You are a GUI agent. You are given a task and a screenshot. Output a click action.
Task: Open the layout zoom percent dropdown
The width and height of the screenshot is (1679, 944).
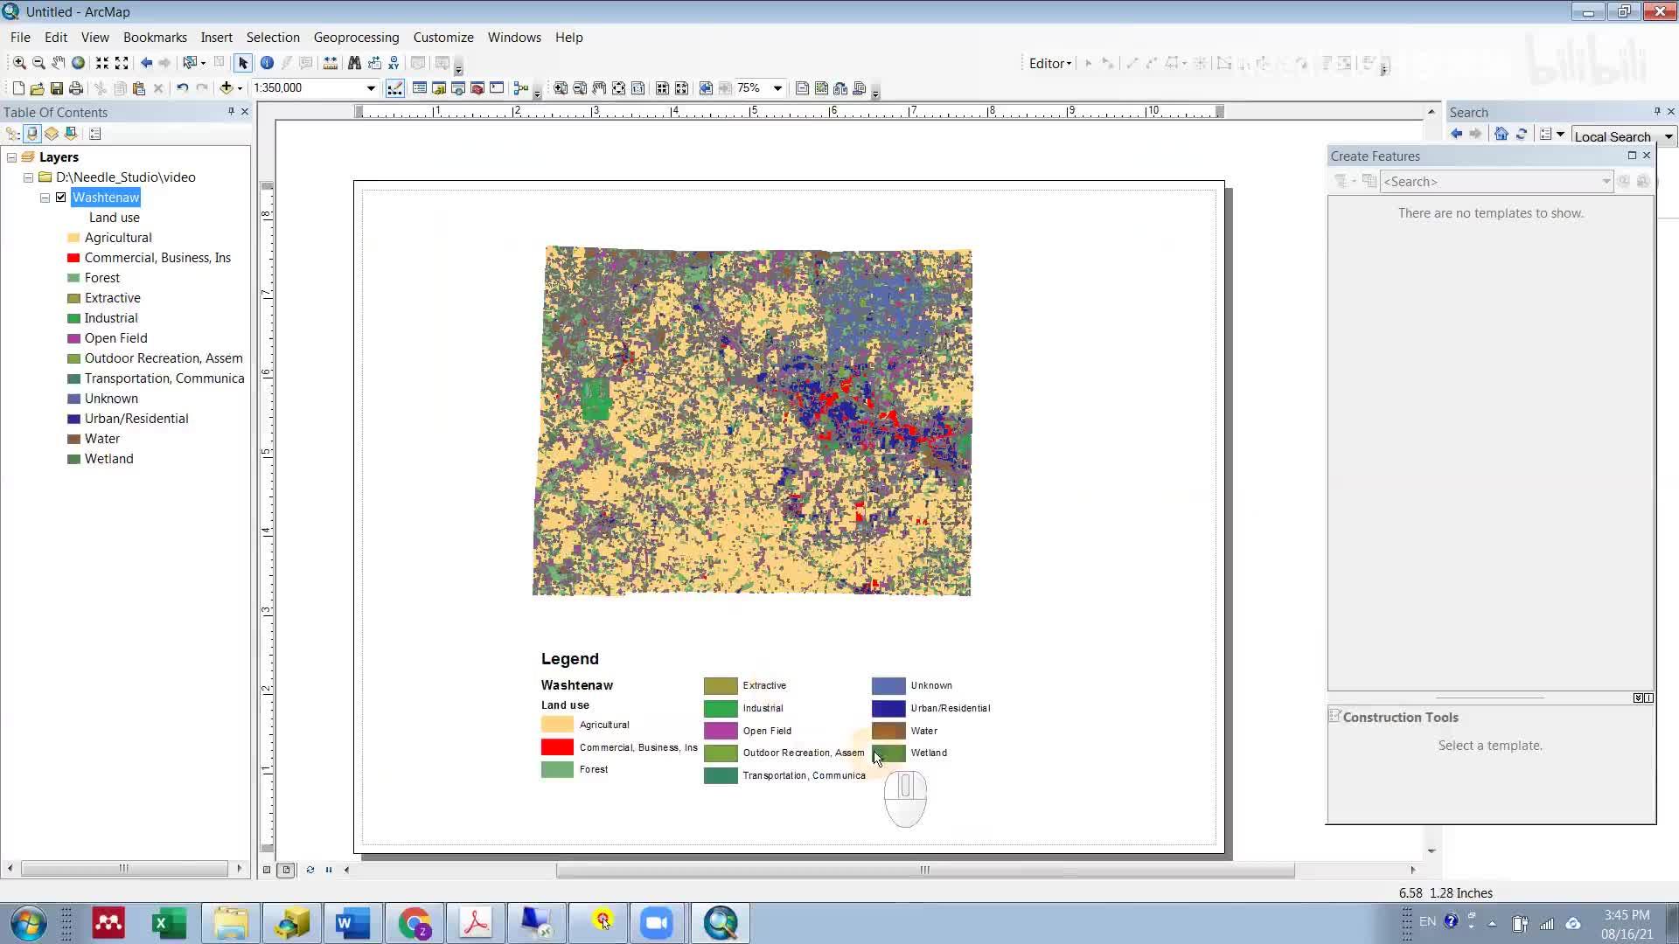[777, 88]
